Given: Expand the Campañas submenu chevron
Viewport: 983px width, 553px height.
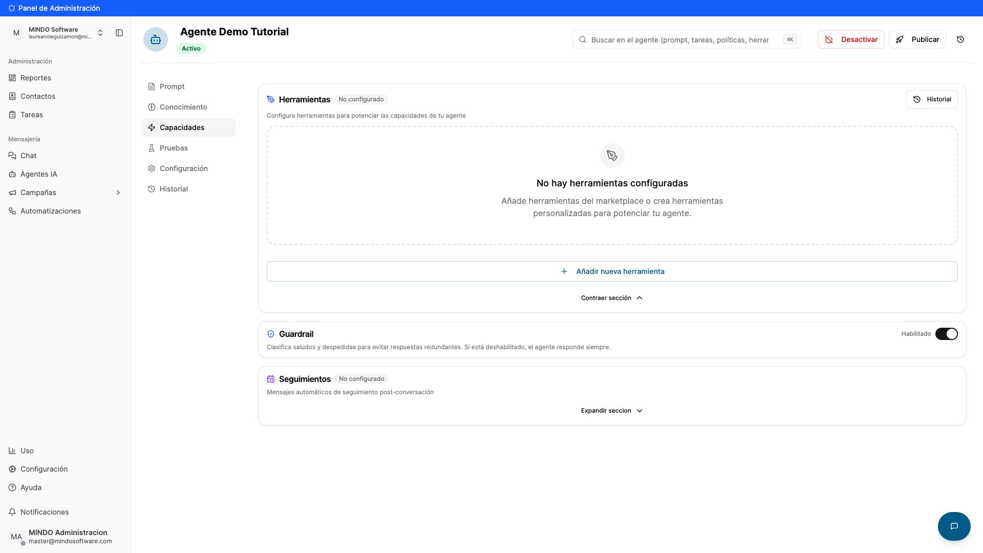Looking at the screenshot, I should point(118,193).
